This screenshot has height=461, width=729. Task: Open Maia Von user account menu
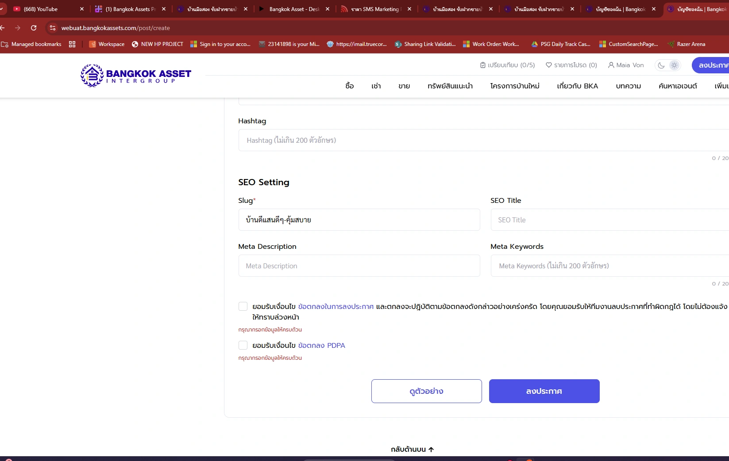[626, 65]
